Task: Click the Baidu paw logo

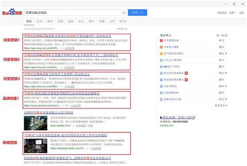Action: point(12,12)
